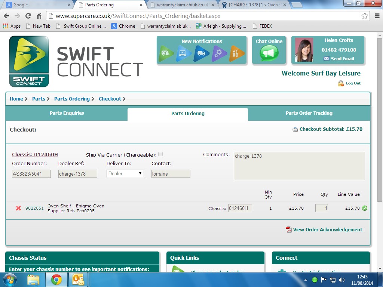Click the Swift Connect logo
The height and width of the screenshot is (287, 383).
(x=29, y=62)
